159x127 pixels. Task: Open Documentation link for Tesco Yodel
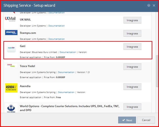(66, 72)
